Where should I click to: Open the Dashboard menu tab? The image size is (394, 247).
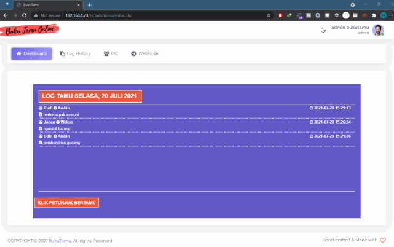coord(31,53)
